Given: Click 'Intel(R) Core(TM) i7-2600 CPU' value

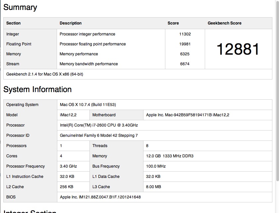Looking at the screenshot, I should point(99,125).
